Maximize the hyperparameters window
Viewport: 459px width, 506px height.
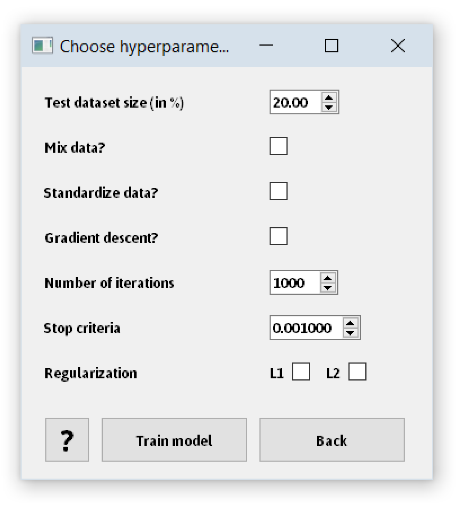(331, 46)
